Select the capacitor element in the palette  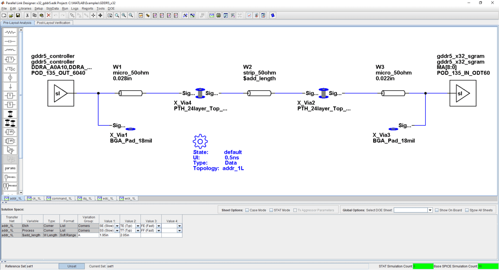(x=10, y=42)
